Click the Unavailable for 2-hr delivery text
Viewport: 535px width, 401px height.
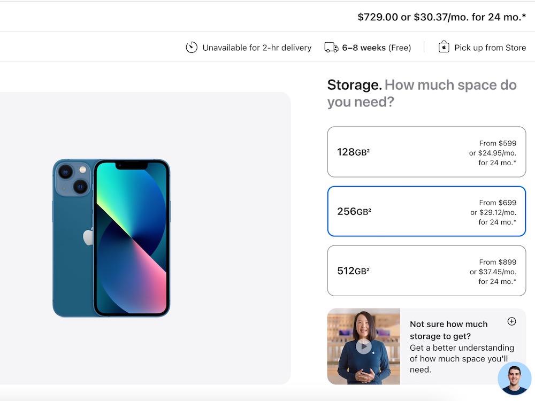(257, 48)
